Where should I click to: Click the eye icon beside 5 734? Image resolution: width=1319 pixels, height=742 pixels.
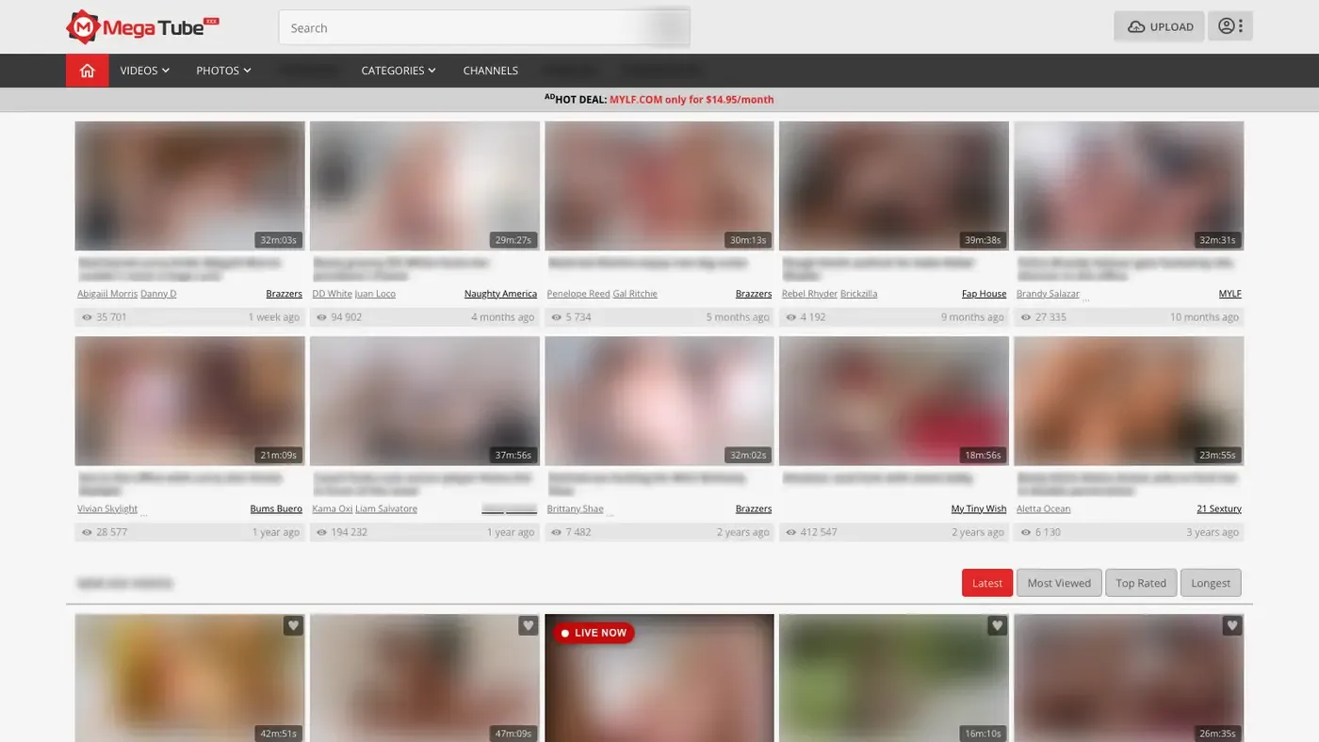coord(556,317)
